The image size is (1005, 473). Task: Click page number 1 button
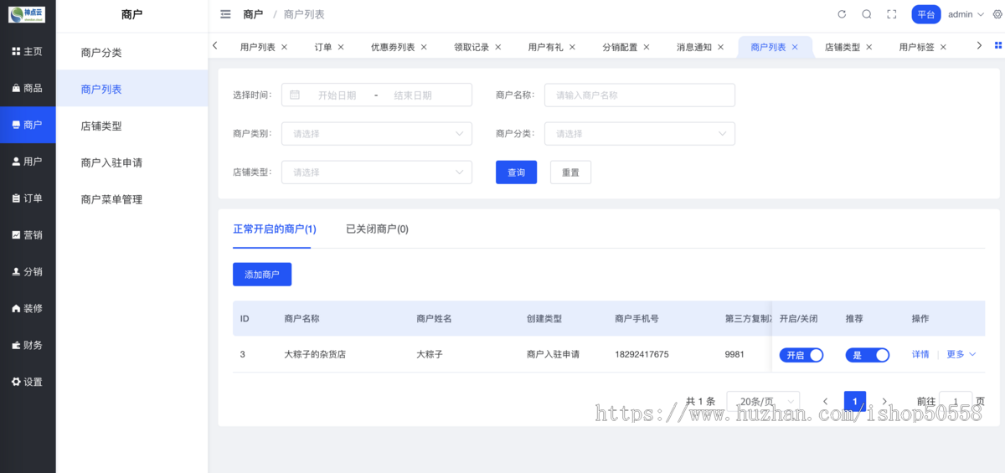point(855,402)
